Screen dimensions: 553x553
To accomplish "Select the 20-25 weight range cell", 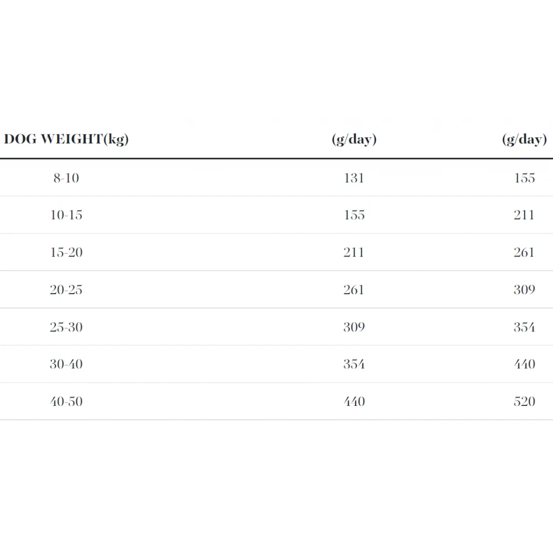I will click(x=66, y=290).
